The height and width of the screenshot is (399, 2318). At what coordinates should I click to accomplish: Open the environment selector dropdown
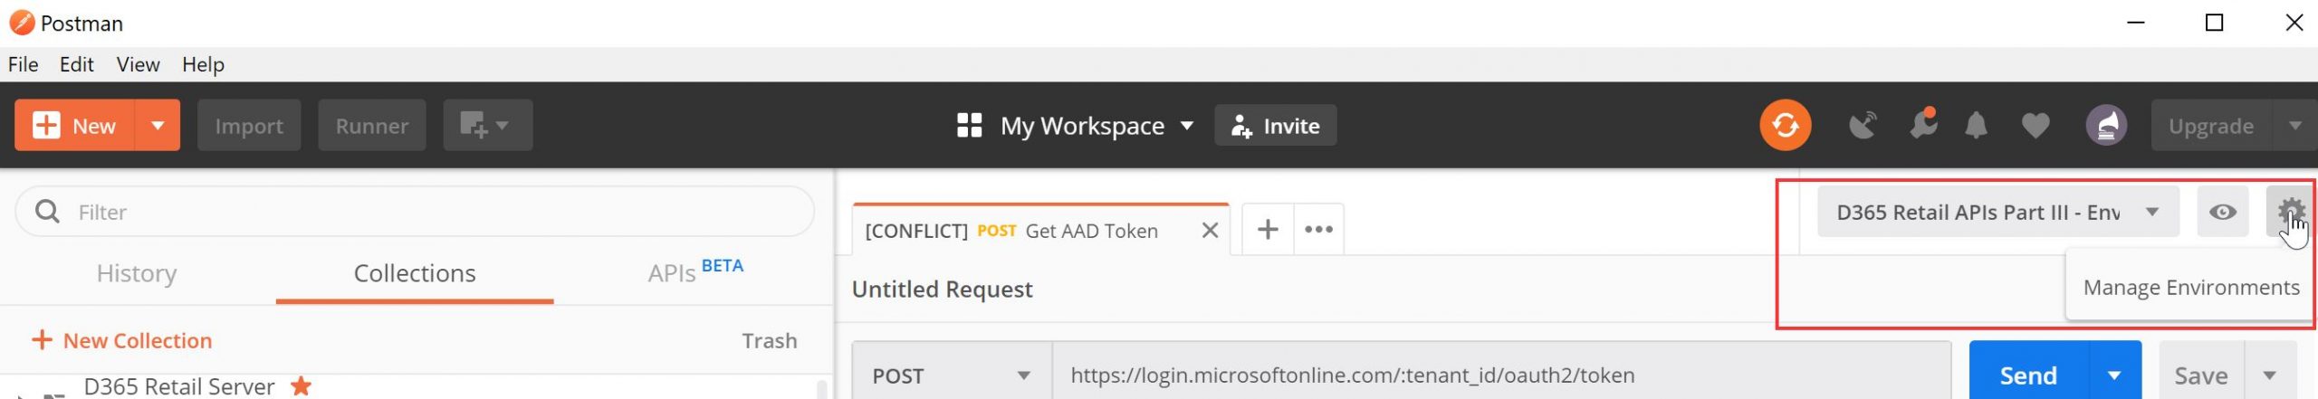pos(1997,212)
